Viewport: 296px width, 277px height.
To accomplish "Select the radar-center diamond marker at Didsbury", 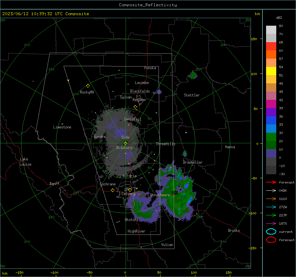I will (x=125, y=144).
